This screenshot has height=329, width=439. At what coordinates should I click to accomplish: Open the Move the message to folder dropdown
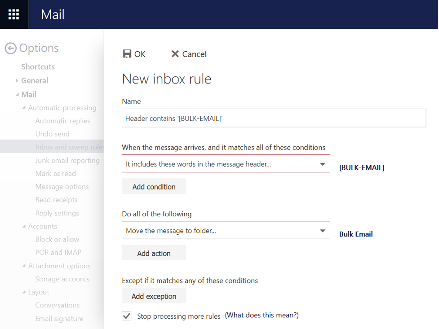[x=322, y=231]
